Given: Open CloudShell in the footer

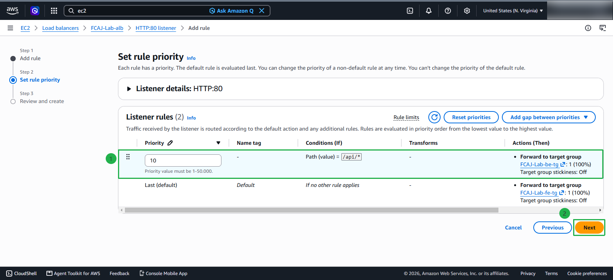Looking at the screenshot, I should [x=22, y=273].
